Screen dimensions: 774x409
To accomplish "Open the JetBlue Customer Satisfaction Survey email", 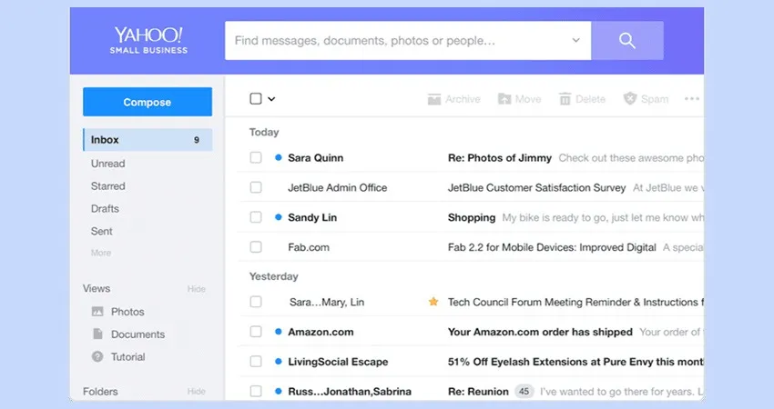I will point(536,188).
